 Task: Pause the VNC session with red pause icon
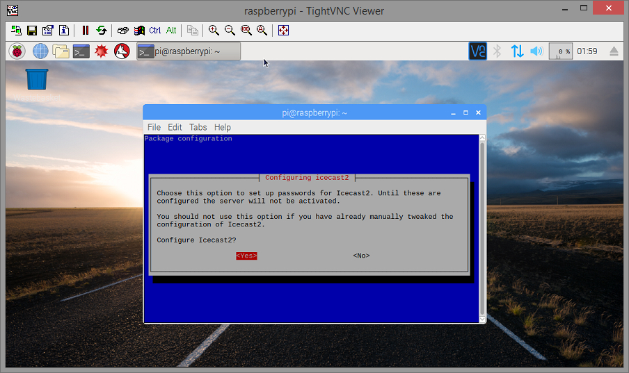tap(86, 31)
